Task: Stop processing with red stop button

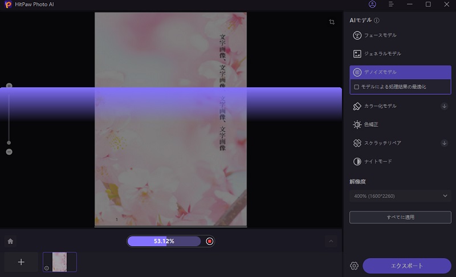Action: [210, 241]
